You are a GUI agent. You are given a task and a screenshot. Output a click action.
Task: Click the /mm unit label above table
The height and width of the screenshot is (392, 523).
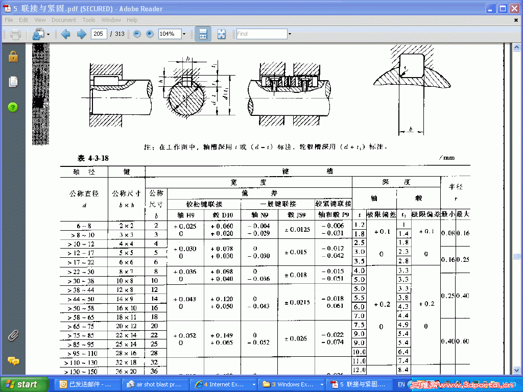click(447, 158)
